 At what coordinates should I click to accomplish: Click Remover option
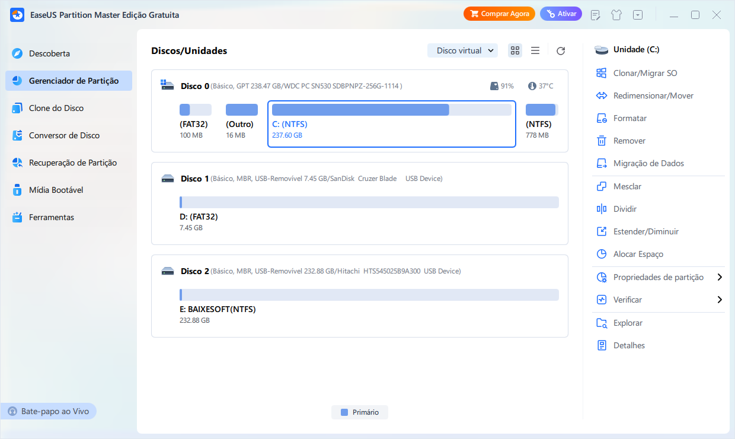coord(629,141)
